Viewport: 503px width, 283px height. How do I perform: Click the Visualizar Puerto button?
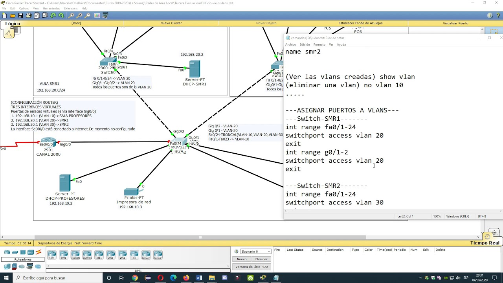pos(455,23)
